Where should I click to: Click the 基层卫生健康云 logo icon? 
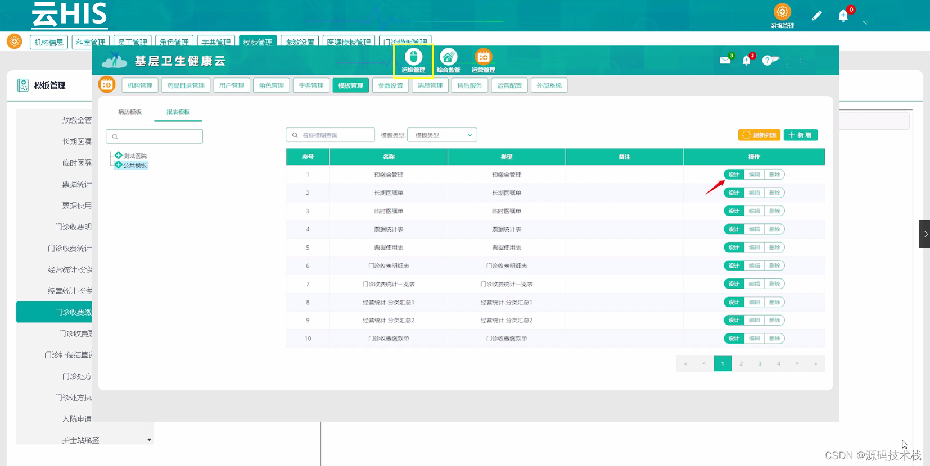pyautogui.click(x=114, y=60)
